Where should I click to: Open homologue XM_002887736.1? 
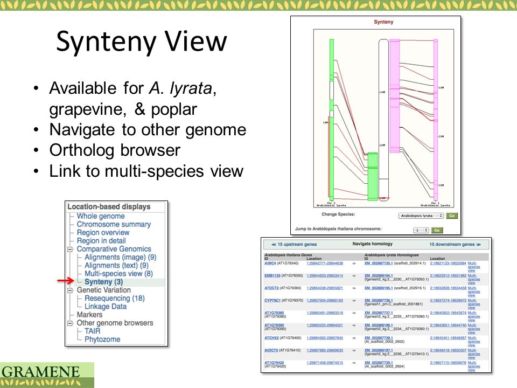379,301
